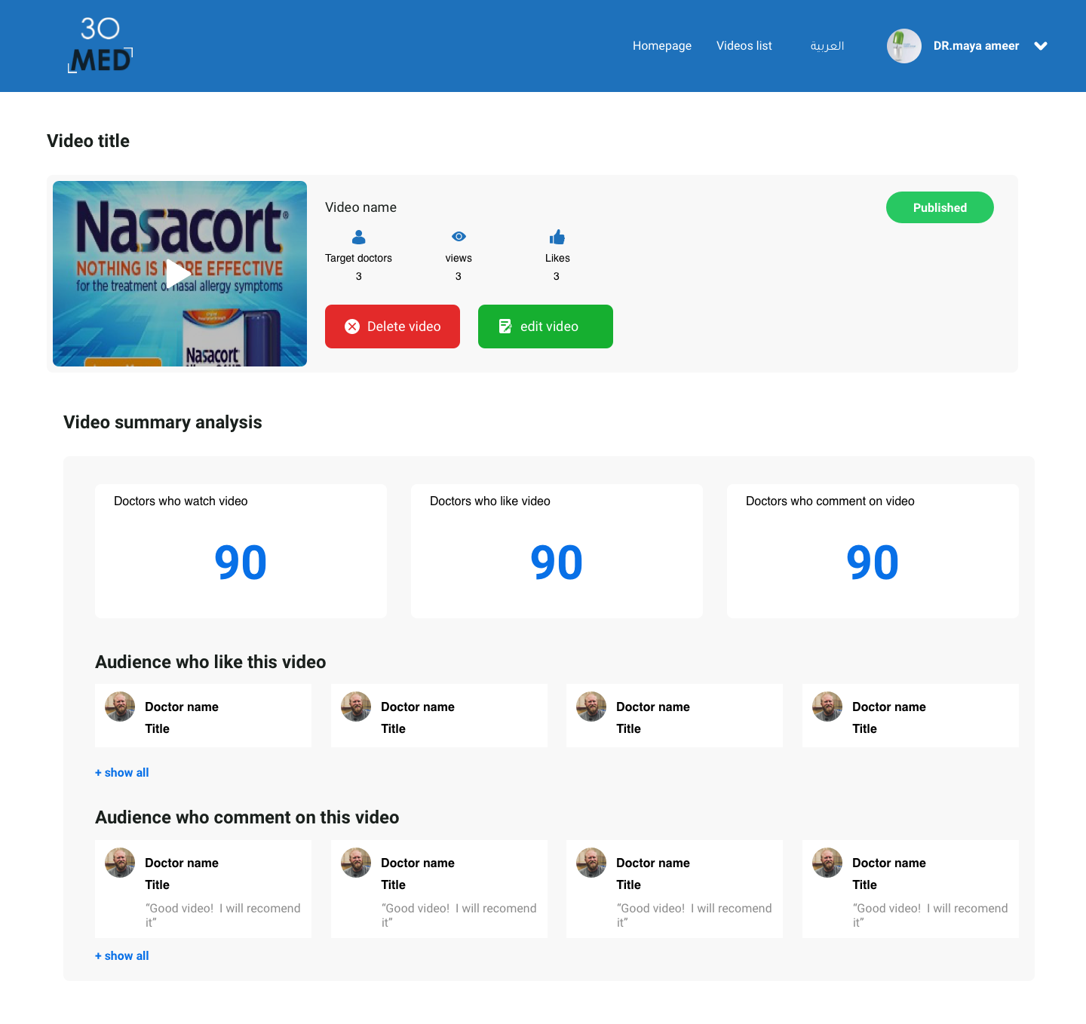Click the views eye icon
Viewport: 1086px width, 1024px height.
[x=459, y=237]
